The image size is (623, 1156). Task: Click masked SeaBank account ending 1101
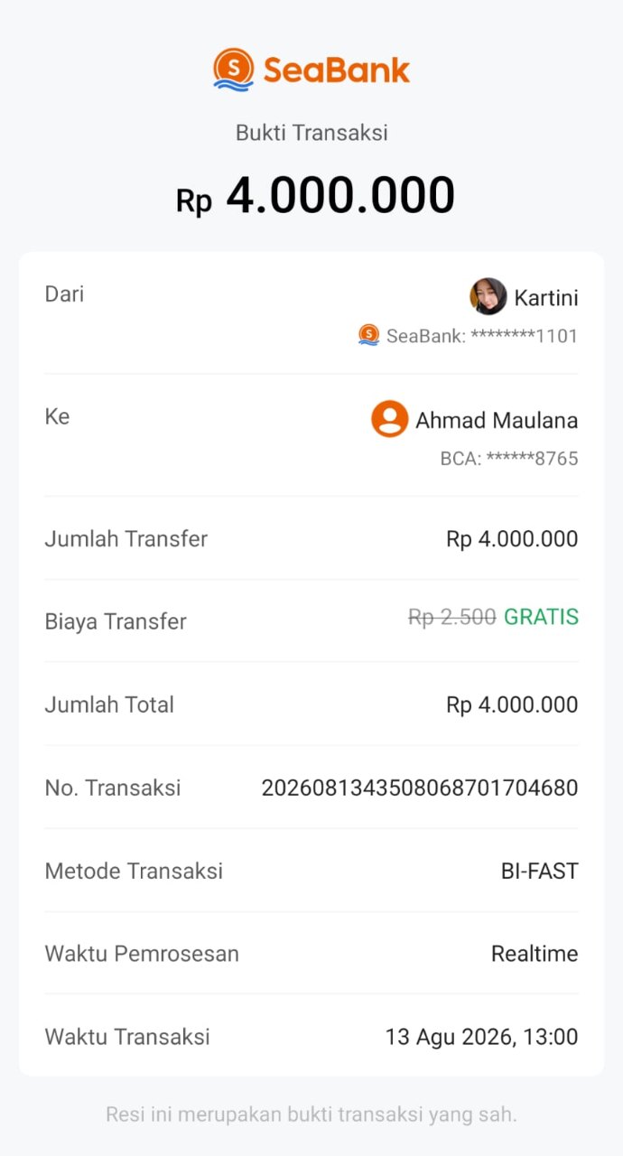[482, 337]
